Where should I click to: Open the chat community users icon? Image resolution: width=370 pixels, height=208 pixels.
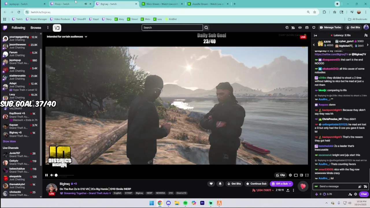point(366,36)
